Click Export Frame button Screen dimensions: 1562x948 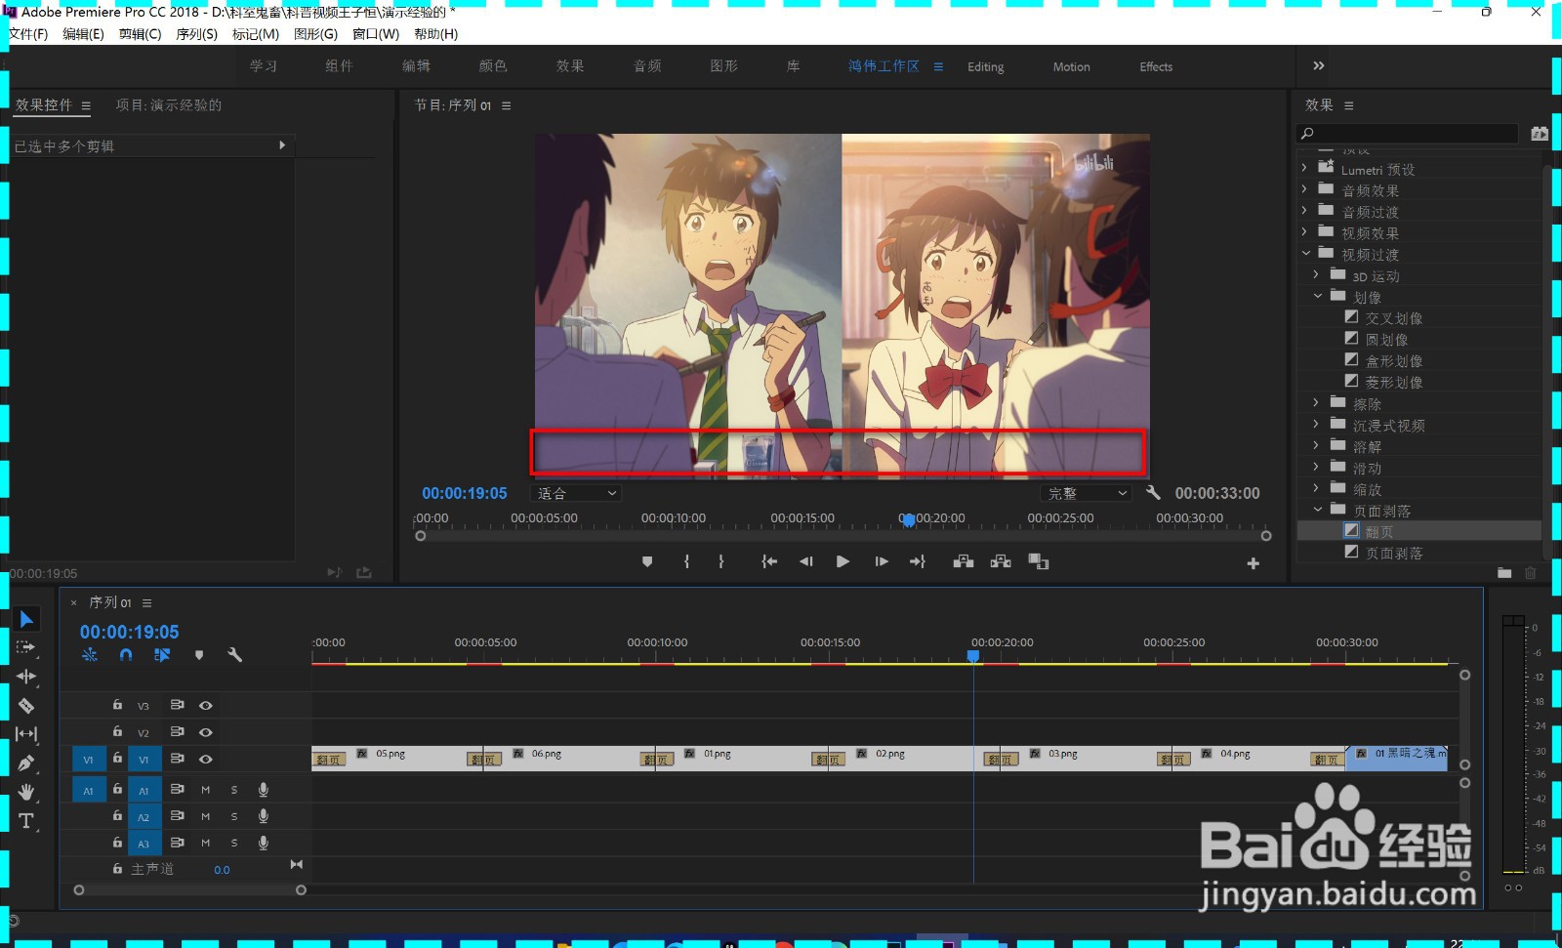(1039, 561)
